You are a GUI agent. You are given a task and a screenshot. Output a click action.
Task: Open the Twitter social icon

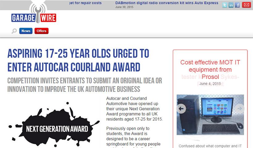coord(225,5)
